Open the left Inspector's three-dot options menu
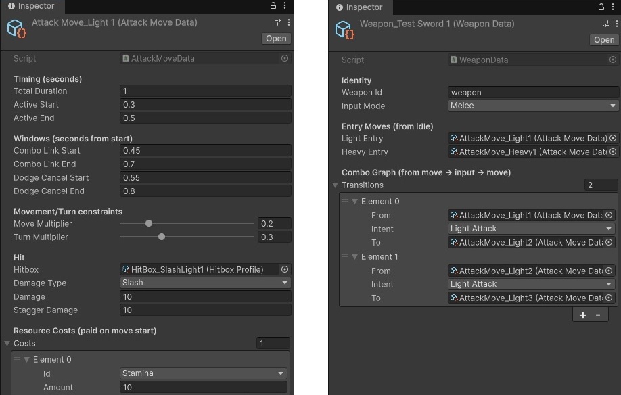The height and width of the screenshot is (395, 621). pos(287,6)
